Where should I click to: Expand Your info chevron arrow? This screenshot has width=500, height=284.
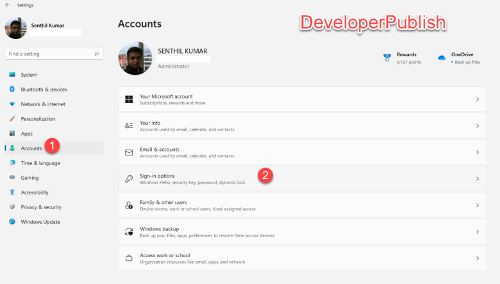[x=478, y=126]
